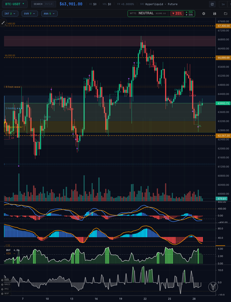Screen dimensions: 231x302
Task: Expand the OVR 7 overlays dropdown
Action: (x=30, y=14)
